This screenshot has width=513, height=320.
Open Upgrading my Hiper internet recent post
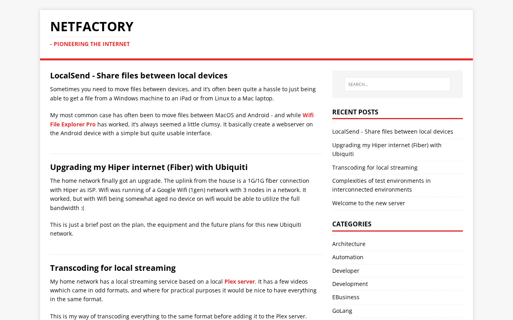point(387,150)
